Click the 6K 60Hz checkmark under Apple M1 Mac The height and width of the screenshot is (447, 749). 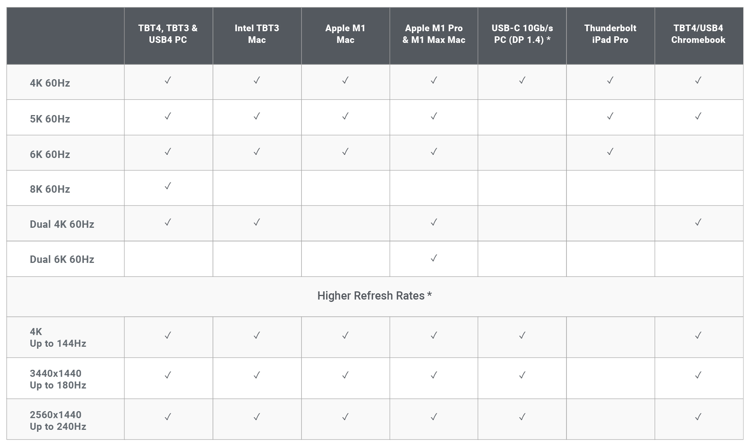click(345, 151)
